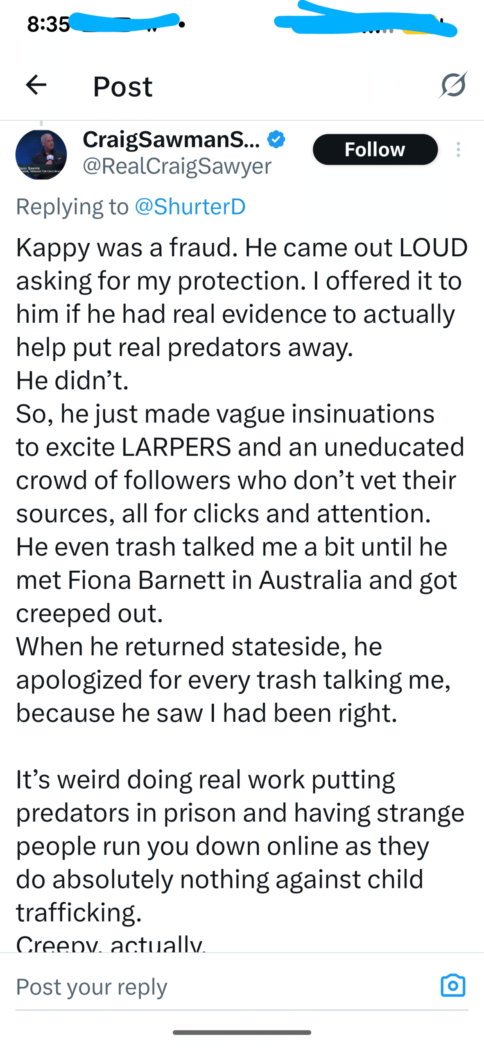Open the CraigSawmanS... display name
484x1048 pixels.
tap(171, 140)
